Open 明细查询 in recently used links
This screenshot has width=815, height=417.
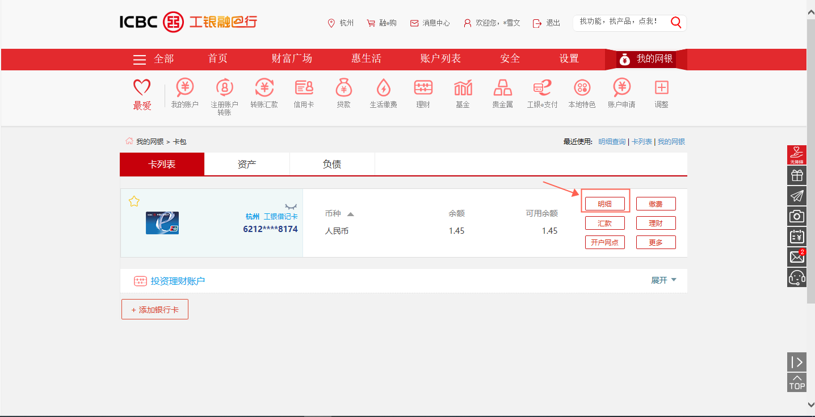pos(614,141)
